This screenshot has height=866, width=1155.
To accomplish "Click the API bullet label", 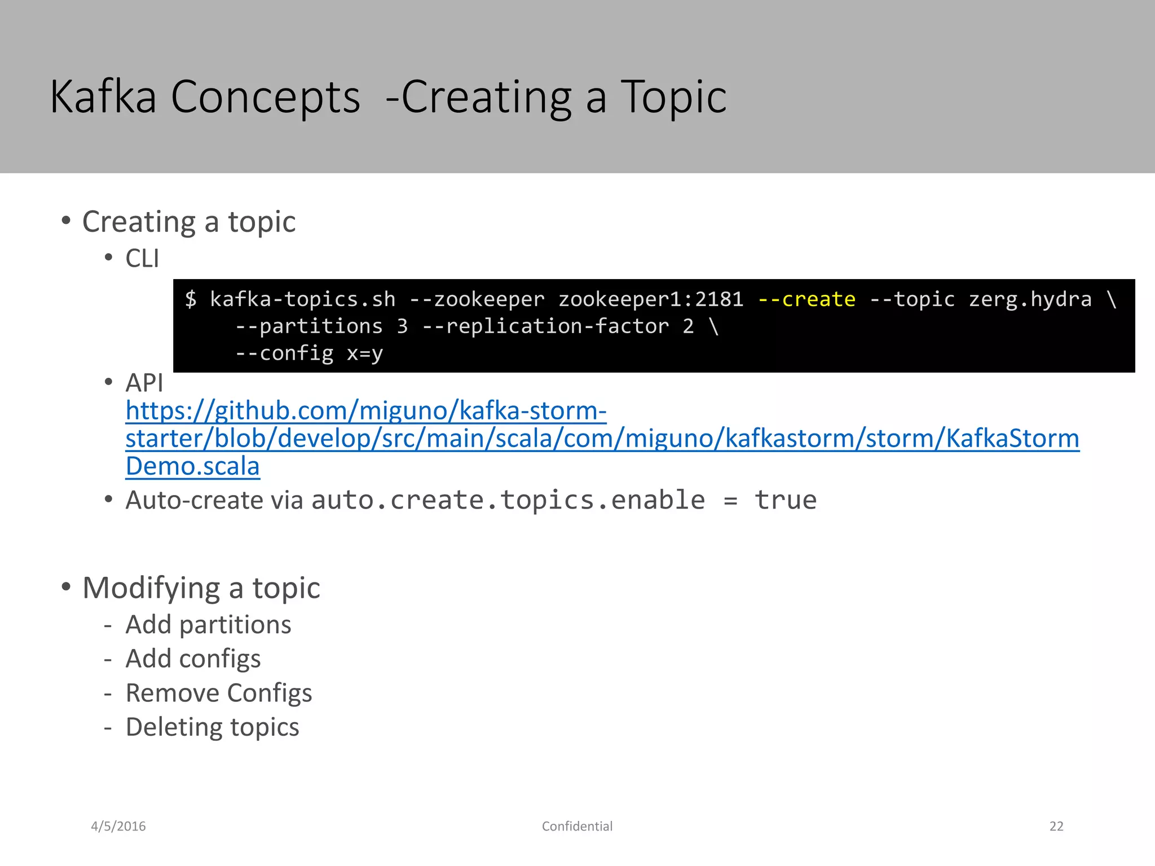I will [x=144, y=383].
